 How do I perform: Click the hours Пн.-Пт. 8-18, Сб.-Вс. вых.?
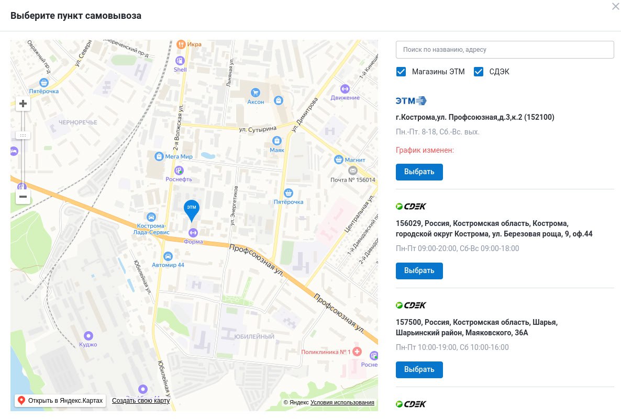pos(437,132)
